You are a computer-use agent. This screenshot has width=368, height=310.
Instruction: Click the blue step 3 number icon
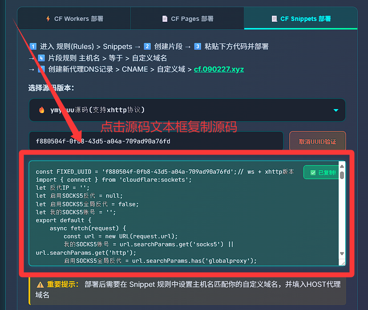pyautogui.click(x=197, y=46)
